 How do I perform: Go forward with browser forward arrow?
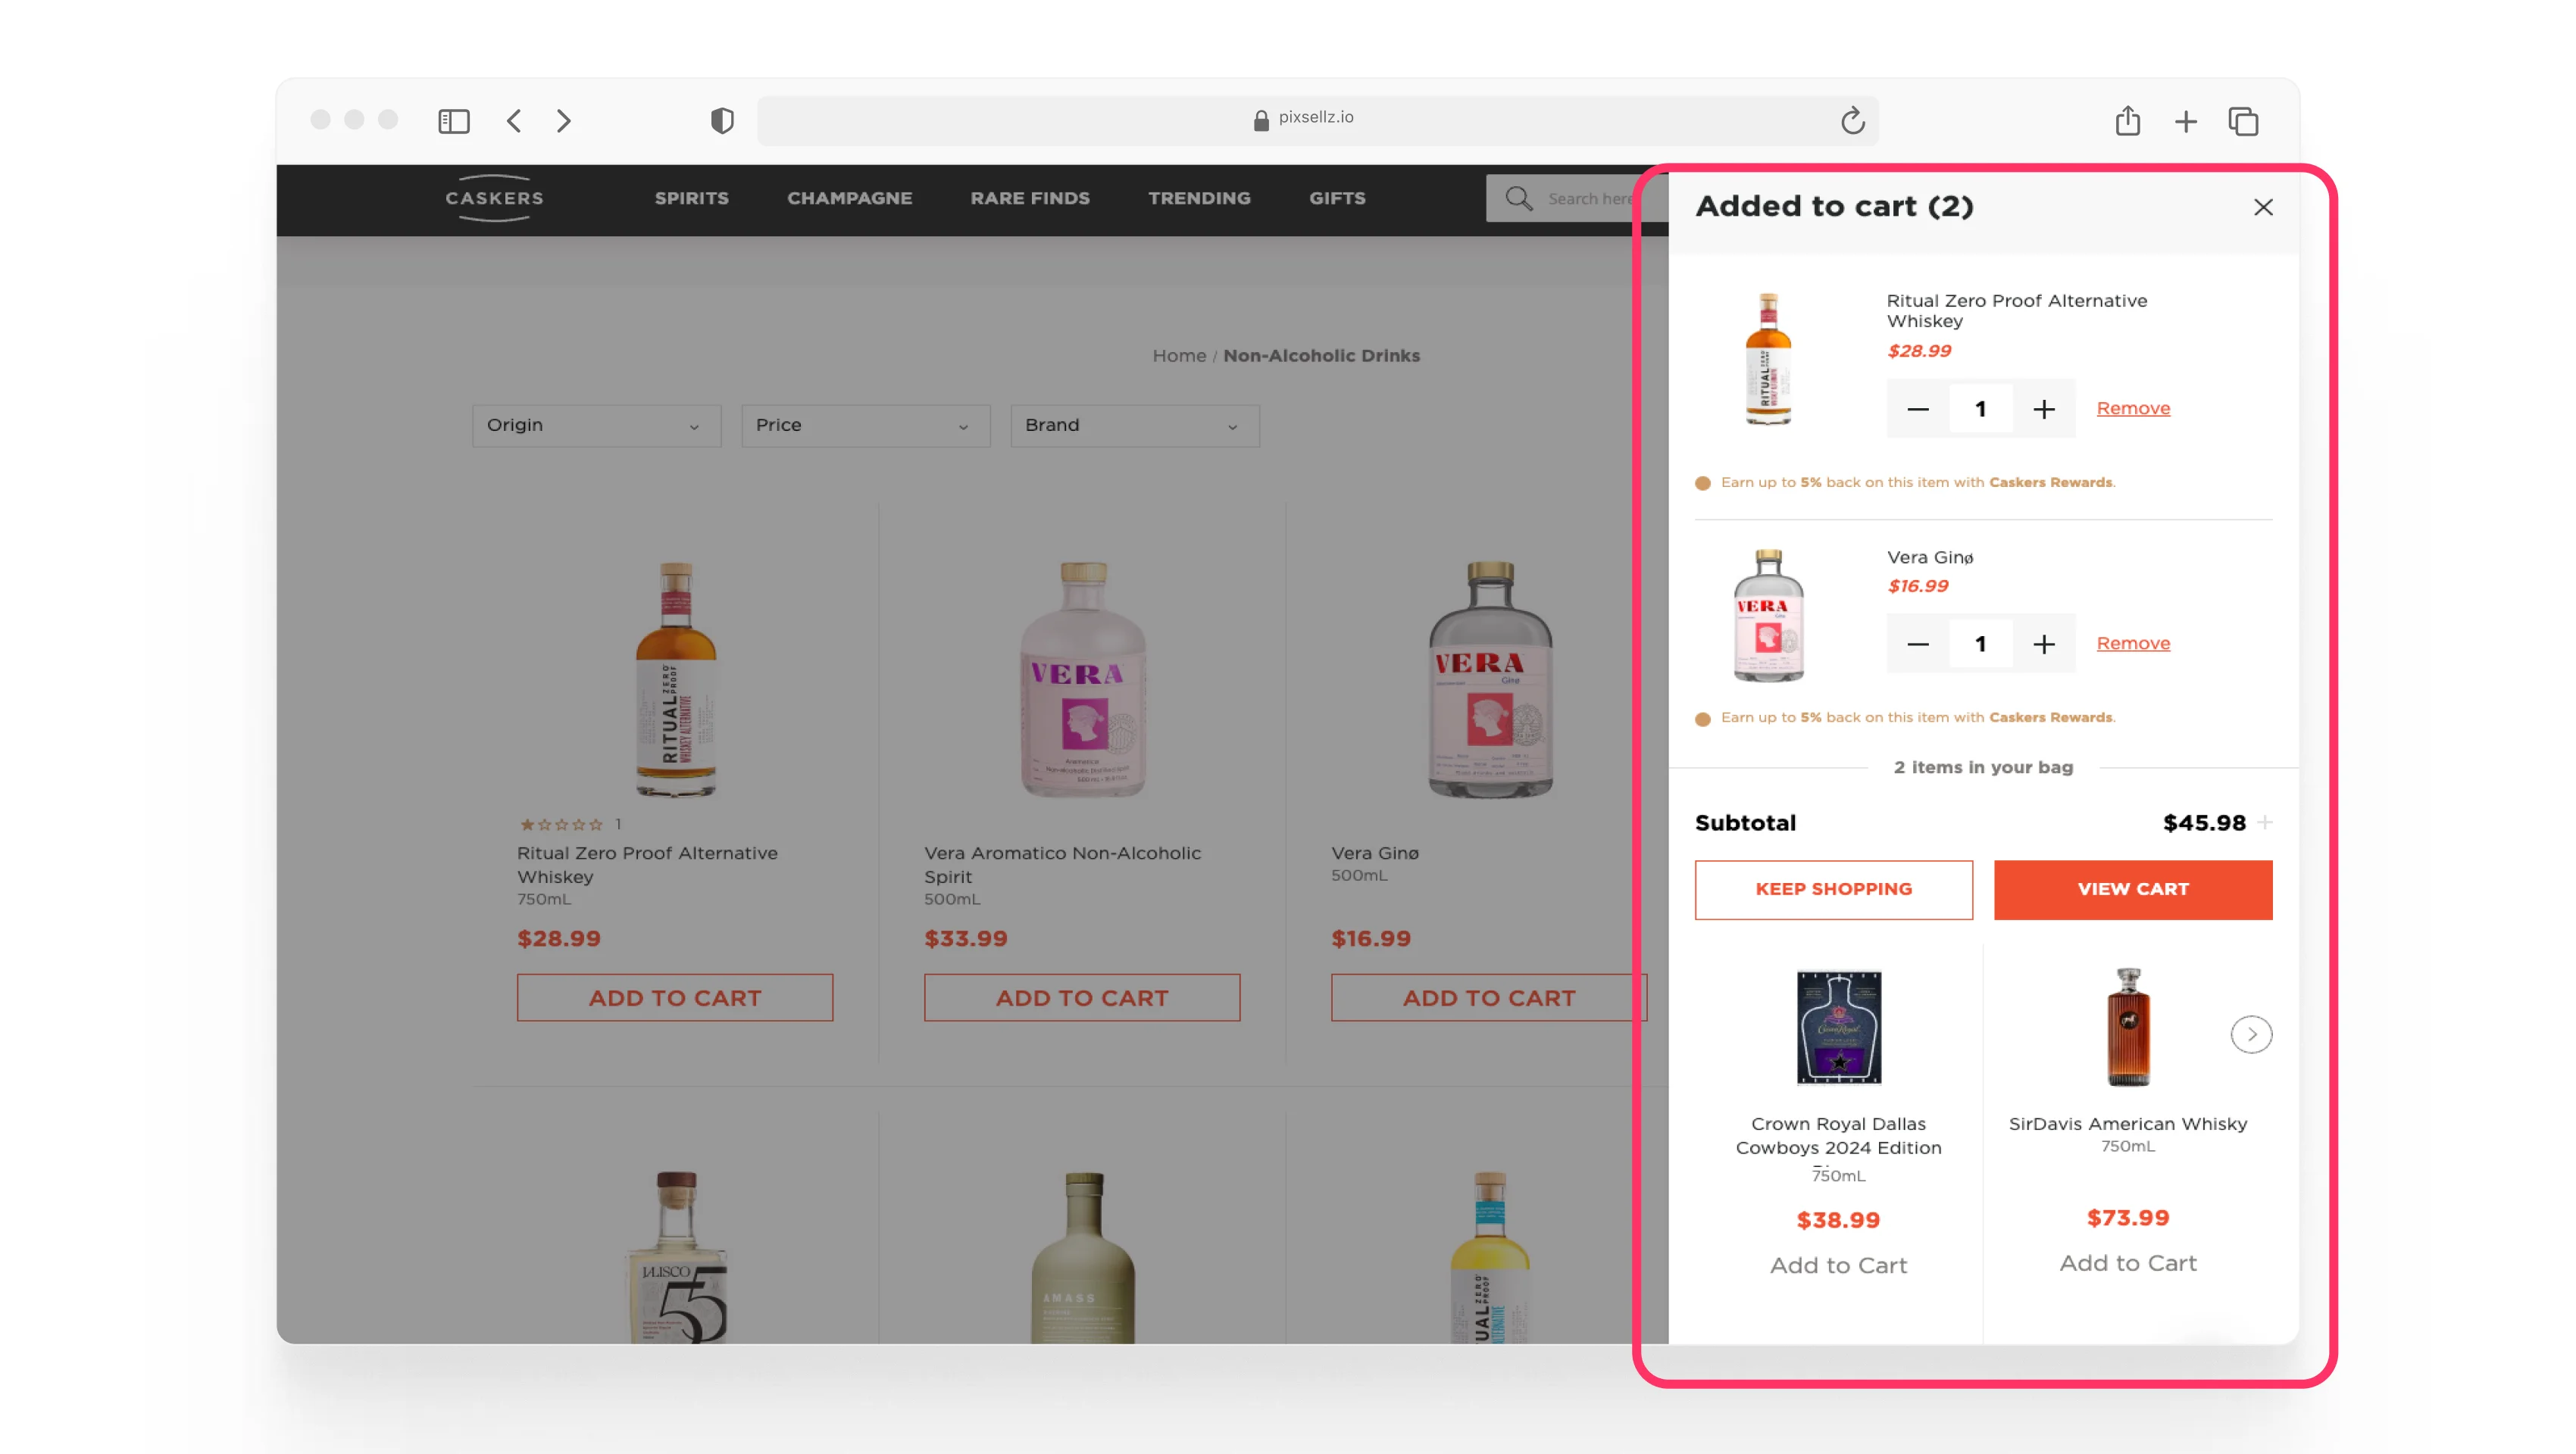564,121
